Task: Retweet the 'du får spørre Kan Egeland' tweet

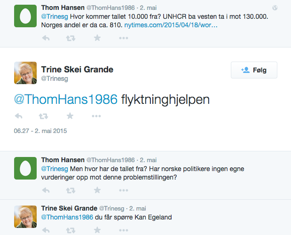Action: 71,230
